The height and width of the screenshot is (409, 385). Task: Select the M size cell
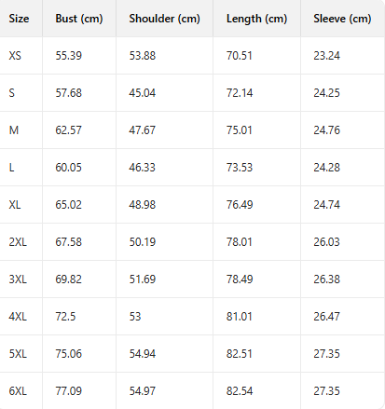[14, 130]
